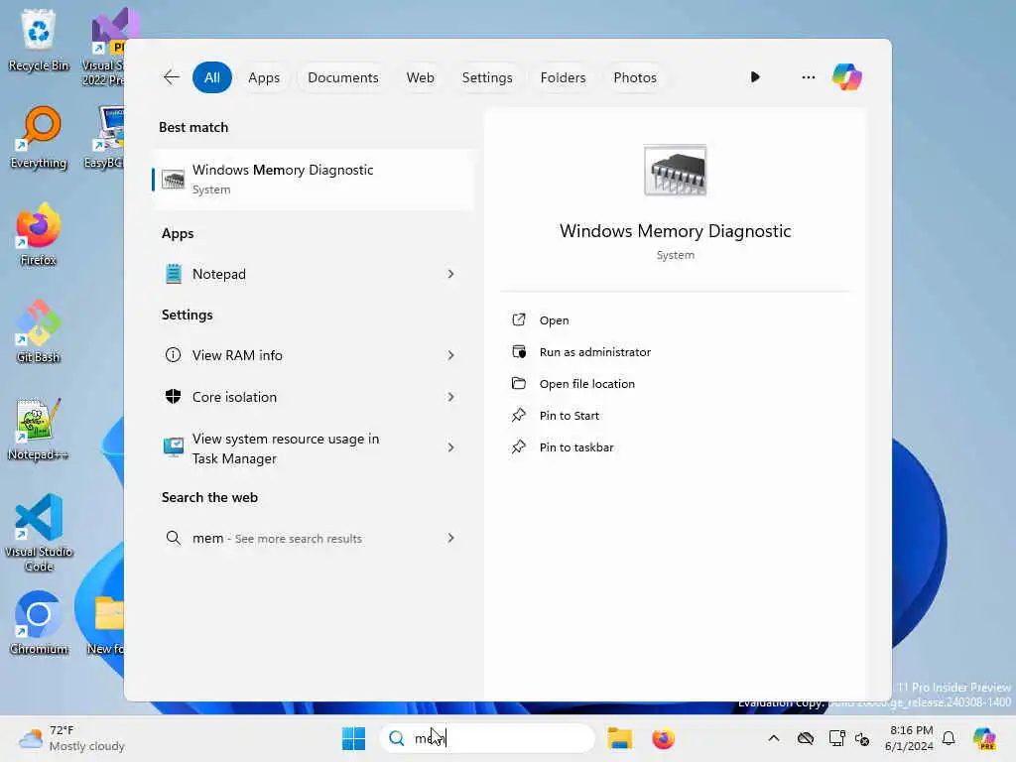1016x762 pixels.
Task: Click the Open action's arrow-box icon
Action: [519, 319]
